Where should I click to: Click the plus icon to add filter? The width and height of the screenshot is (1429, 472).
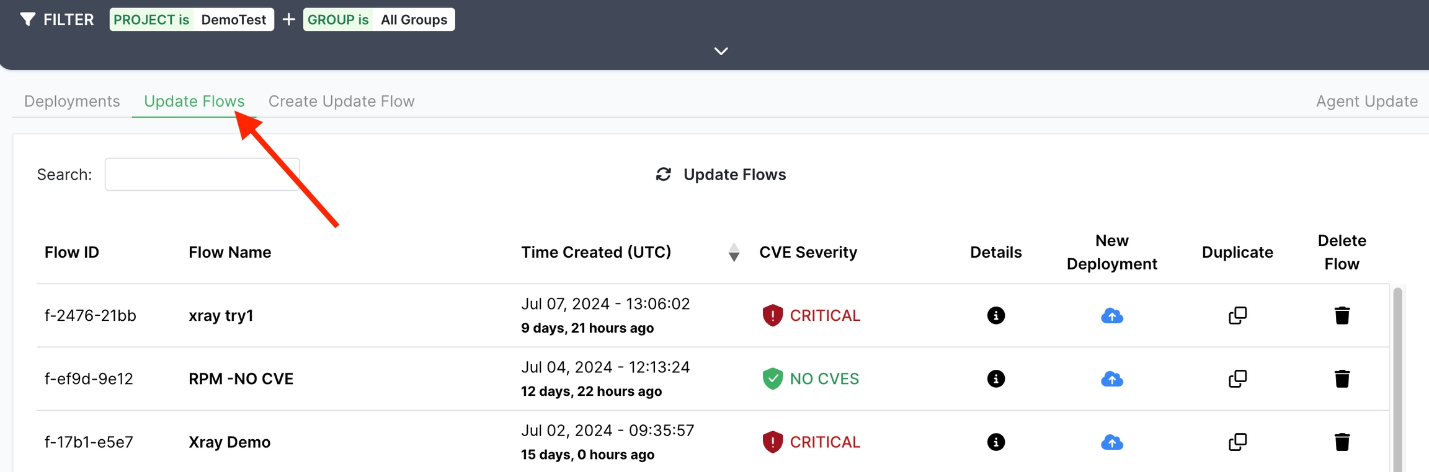pyautogui.click(x=288, y=20)
